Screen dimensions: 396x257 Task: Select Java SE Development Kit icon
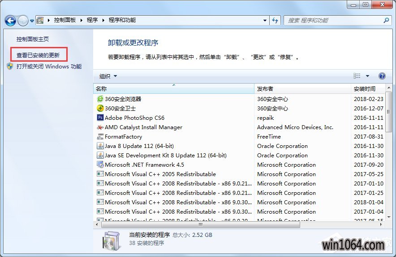[100, 155]
